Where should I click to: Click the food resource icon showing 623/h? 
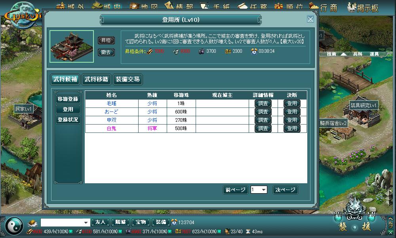(x=178, y=231)
